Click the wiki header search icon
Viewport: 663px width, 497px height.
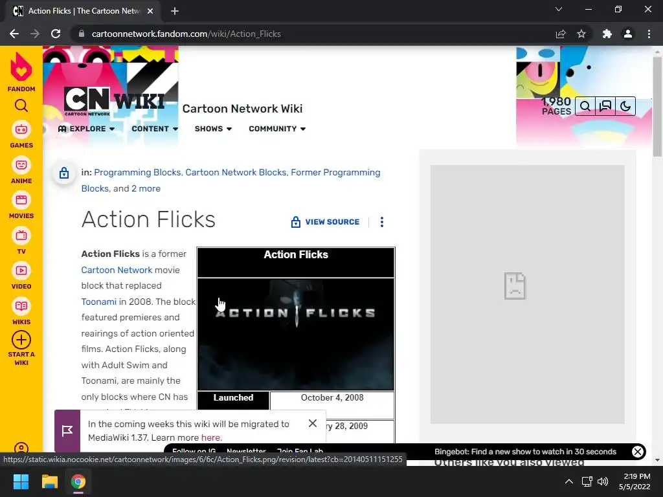pos(585,106)
